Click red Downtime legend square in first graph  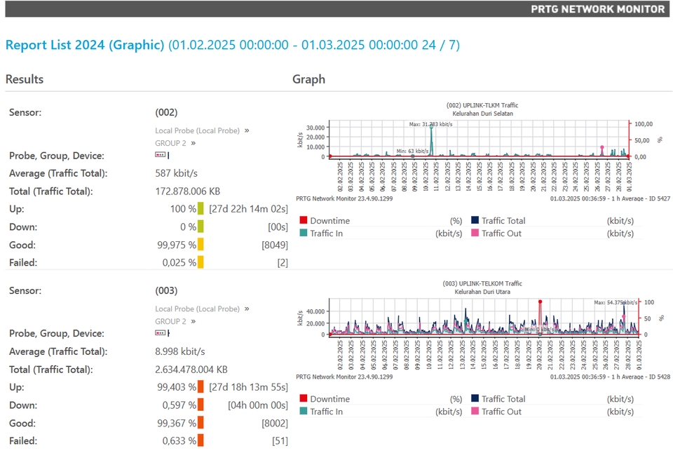coord(304,220)
